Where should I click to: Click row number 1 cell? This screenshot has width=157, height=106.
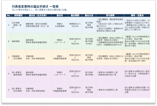(9, 25)
